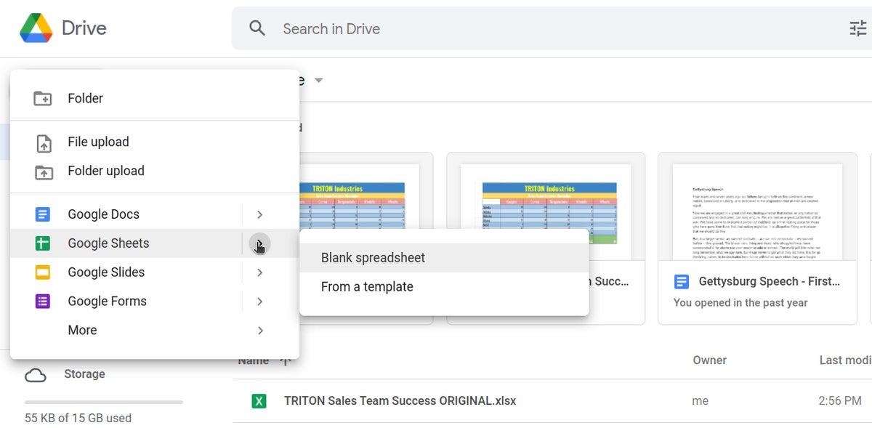Select Google Slides menu item
This screenshot has width=872, height=428.
[155, 272]
